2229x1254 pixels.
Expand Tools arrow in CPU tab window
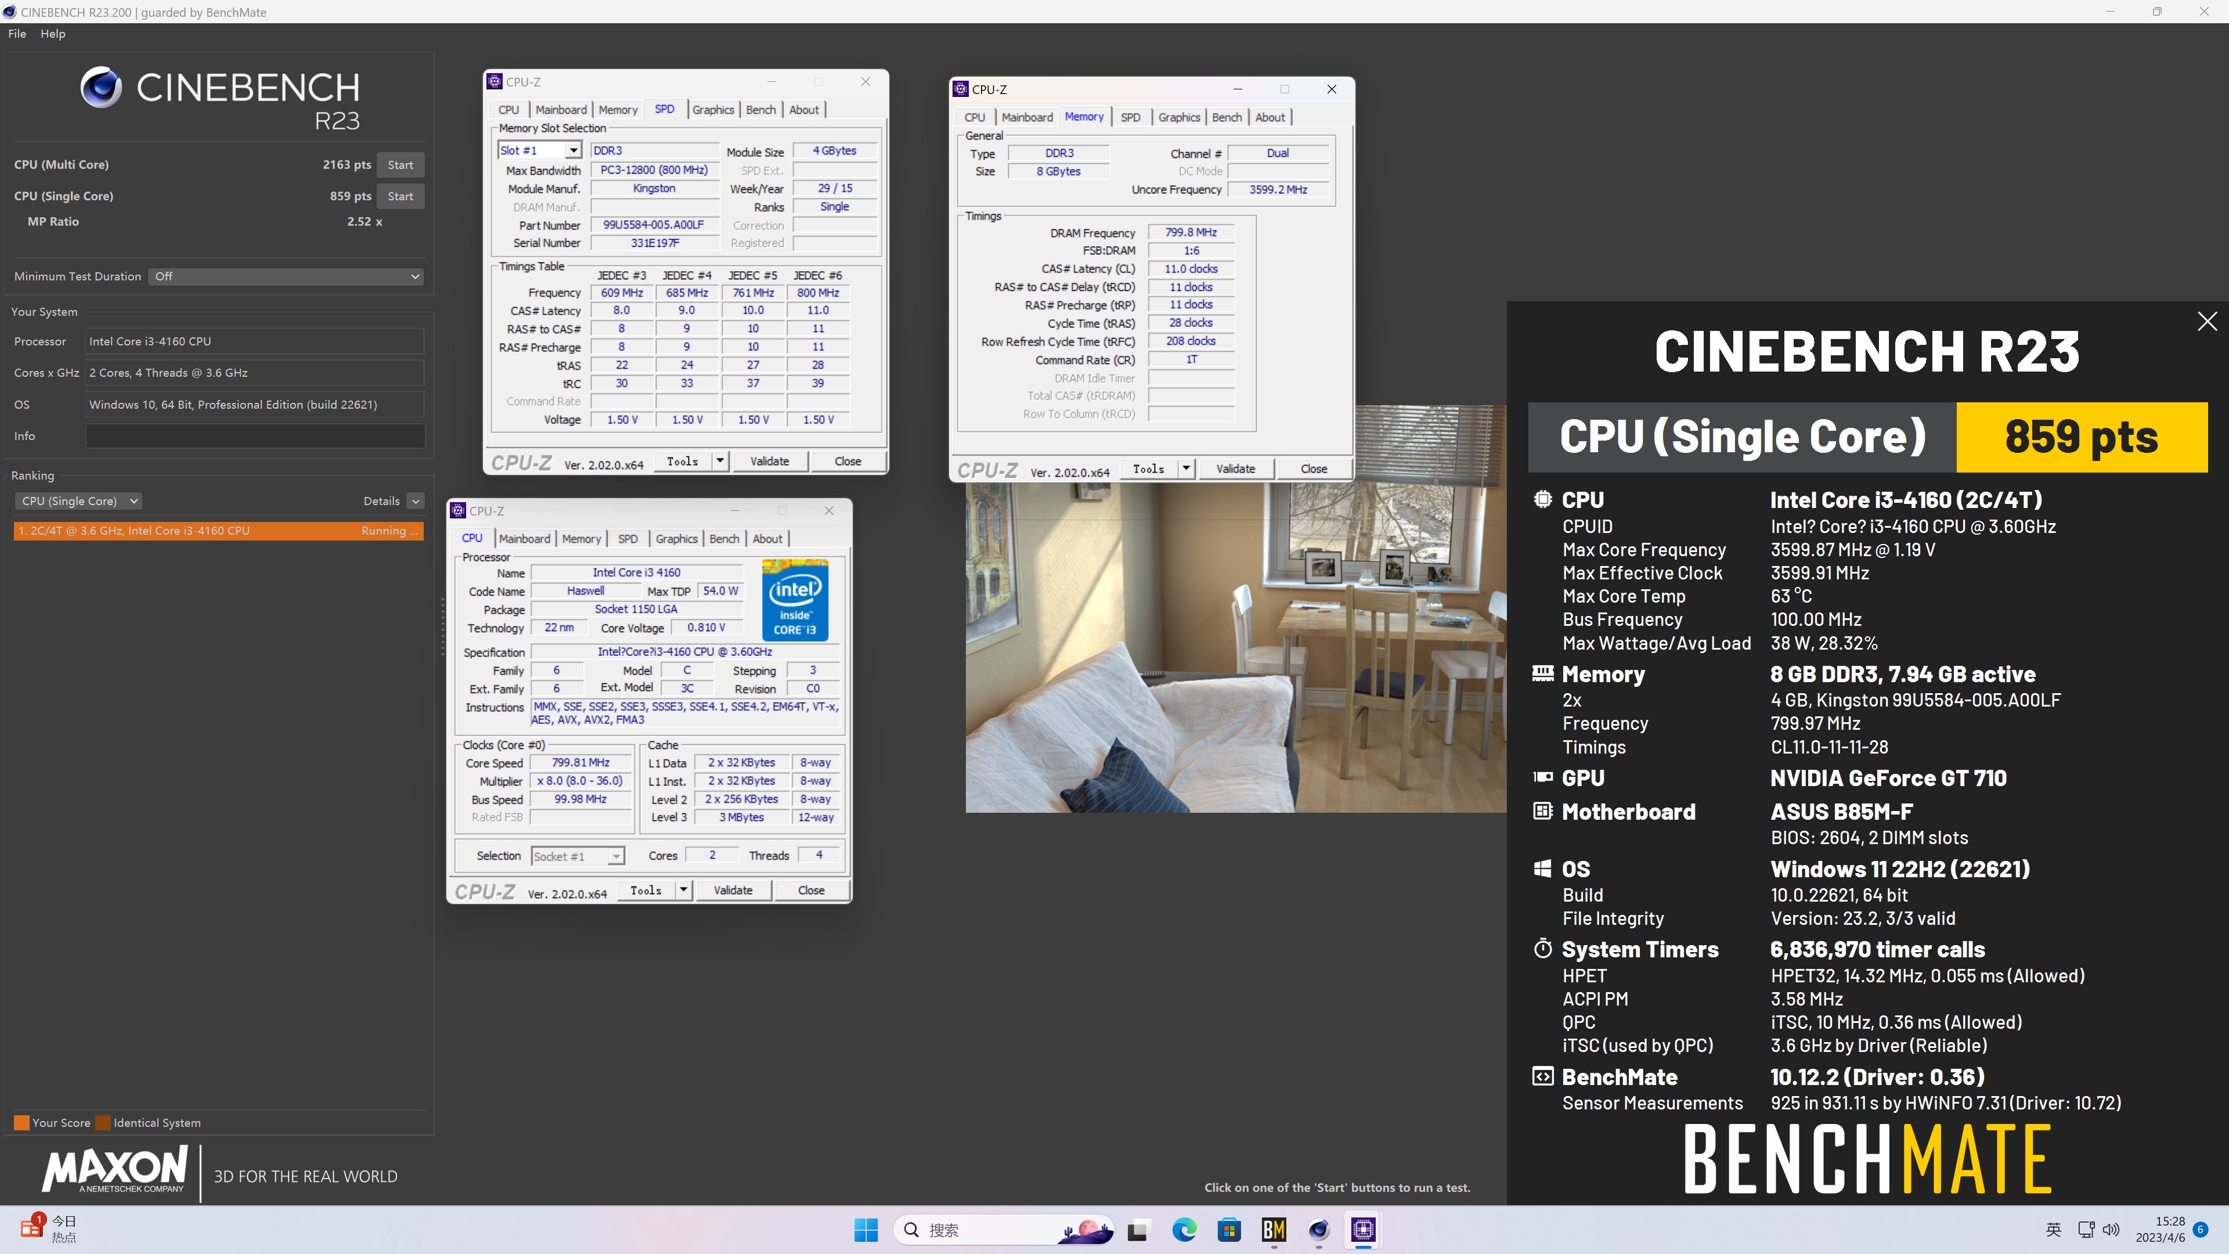click(684, 891)
